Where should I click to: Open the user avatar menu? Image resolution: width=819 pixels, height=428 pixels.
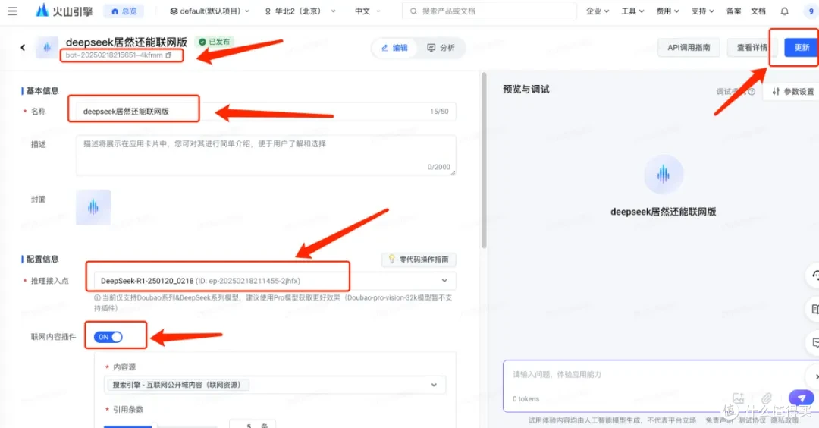point(811,11)
